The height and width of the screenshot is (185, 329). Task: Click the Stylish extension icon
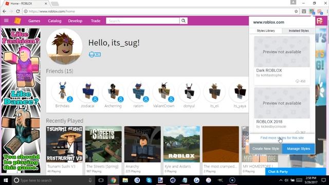click(x=312, y=11)
